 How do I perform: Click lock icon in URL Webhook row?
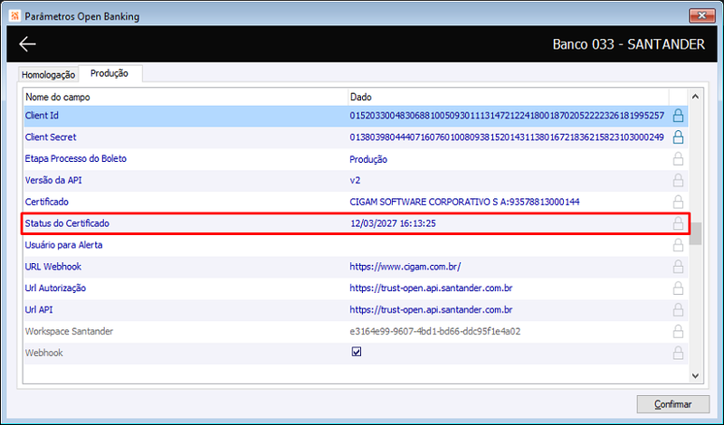pyautogui.click(x=678, y=266)
